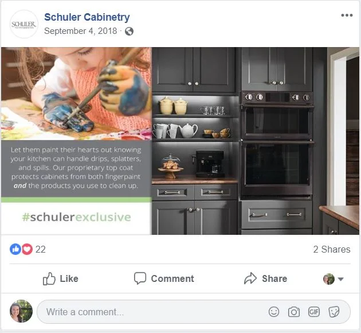
Task: Click the public globe privacy icon
Action: coord(129,31)
